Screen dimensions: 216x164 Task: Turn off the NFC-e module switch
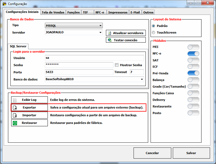pos(193,54)
